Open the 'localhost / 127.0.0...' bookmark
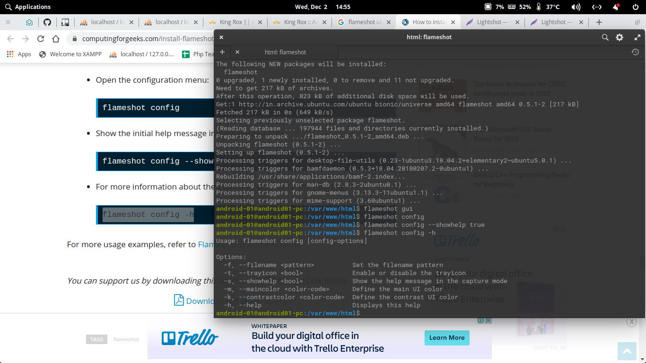The width and height of the screenshot is (646, 363). click(142, 54)
